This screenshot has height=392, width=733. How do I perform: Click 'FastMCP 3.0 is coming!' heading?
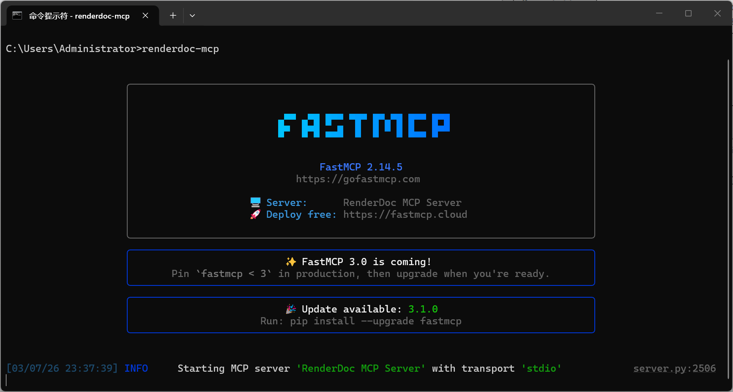pos(366,262)
